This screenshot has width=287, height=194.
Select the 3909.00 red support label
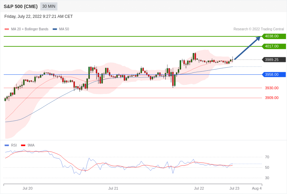pos(272,98)
